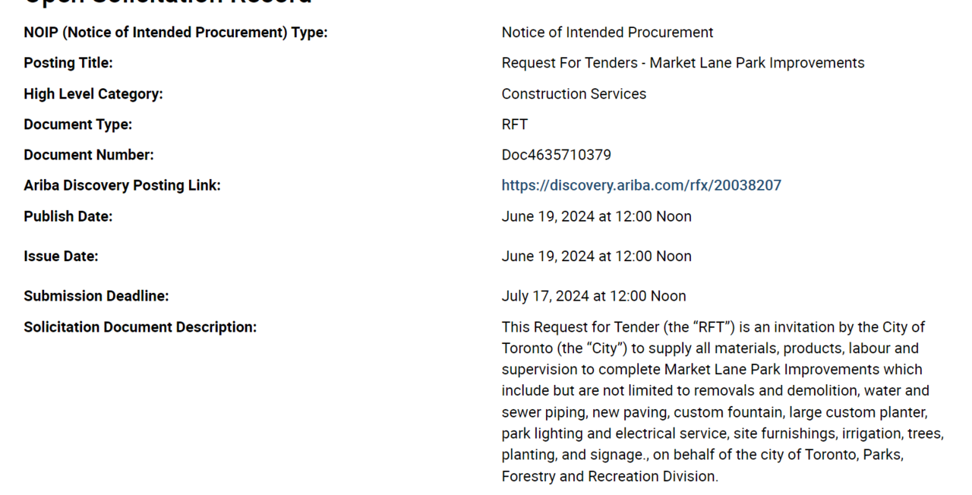The image size is (972, 495).
Task: Click the Document Type label
Action: (77, 125)
